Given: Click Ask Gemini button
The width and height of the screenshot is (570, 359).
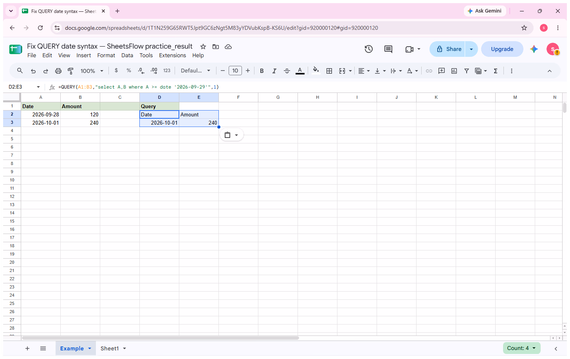Looking at the screenshot, I should tap(485, 11).
